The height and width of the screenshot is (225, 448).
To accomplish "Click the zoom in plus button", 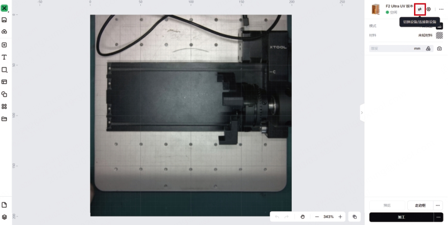I will (340, 217).
